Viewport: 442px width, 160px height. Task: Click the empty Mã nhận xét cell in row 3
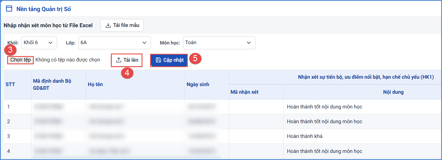(256, 136)
